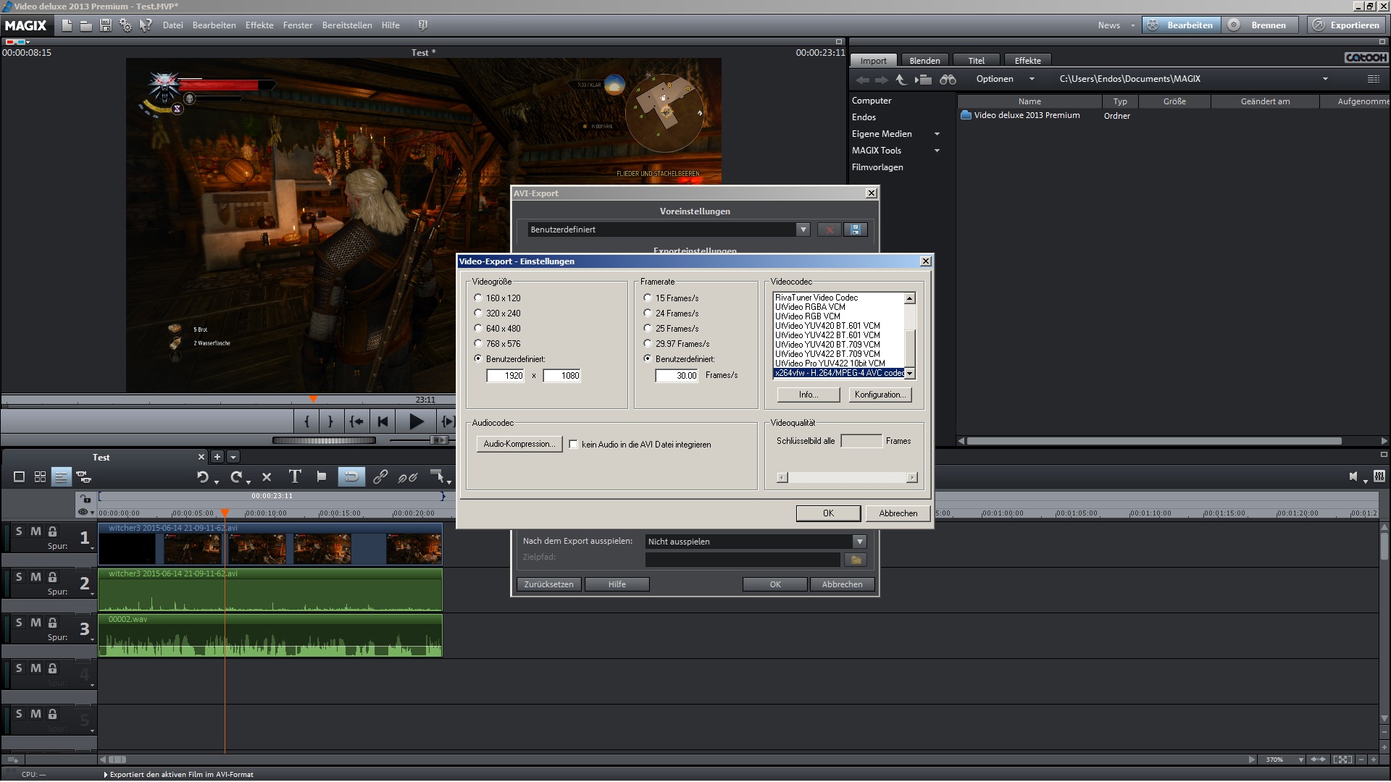Start playback in the preview monitor
The height and width of the screenshot is (782, 1391).
click(416, 421)
